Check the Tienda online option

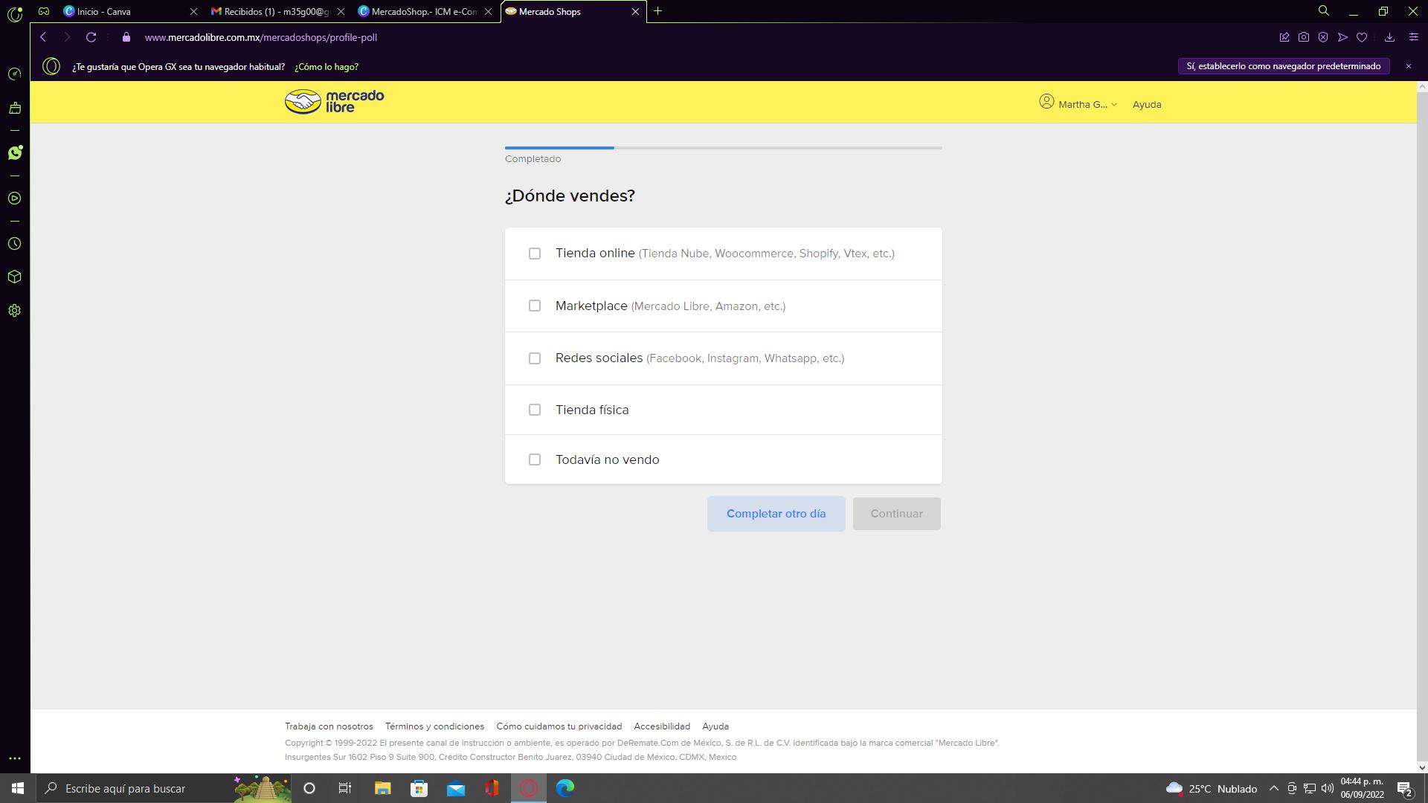point(535,254)
